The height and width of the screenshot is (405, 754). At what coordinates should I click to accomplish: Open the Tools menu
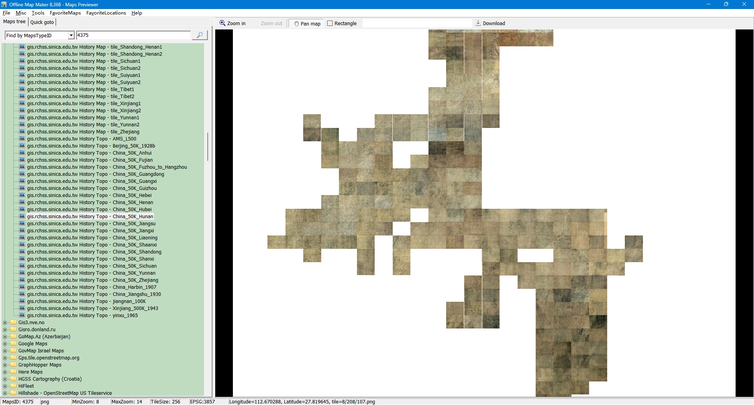pos(38,13)
